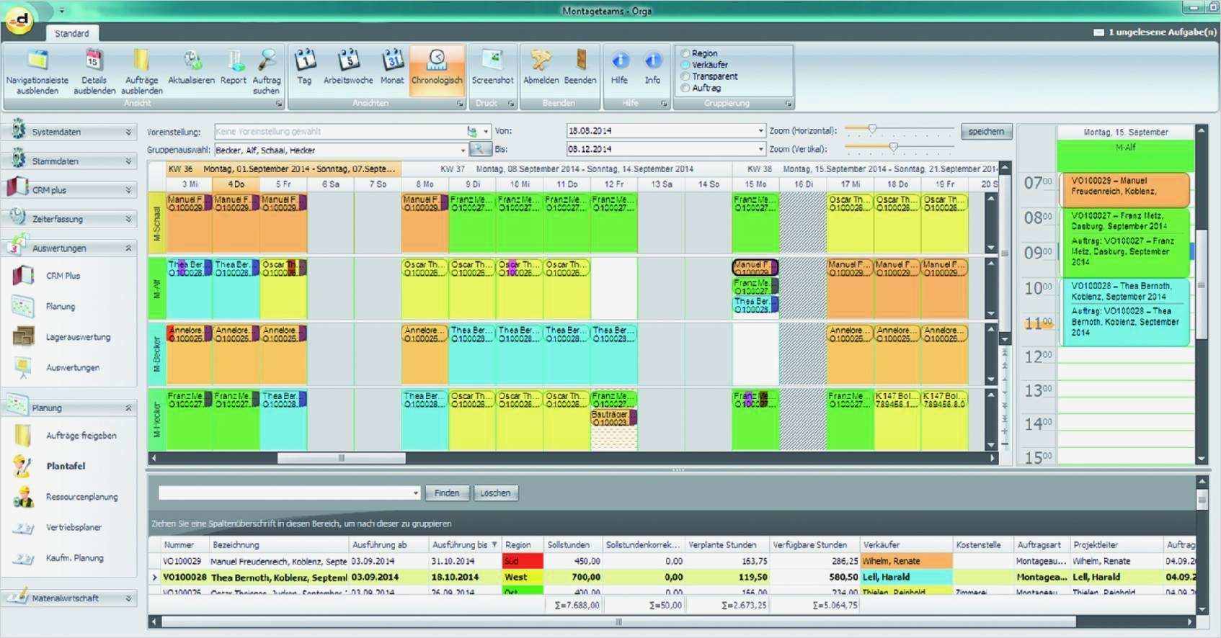The image size is (1221, 638).
Task: Click the yellow West region cell
Action: pyautogui.click(x=523, y=577)
